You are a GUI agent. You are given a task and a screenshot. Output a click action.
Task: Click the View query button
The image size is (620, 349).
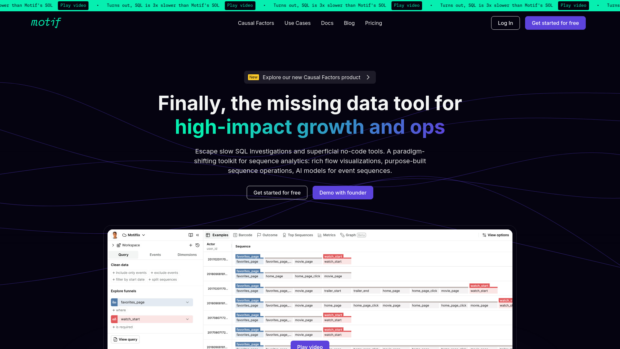point(125,339)
